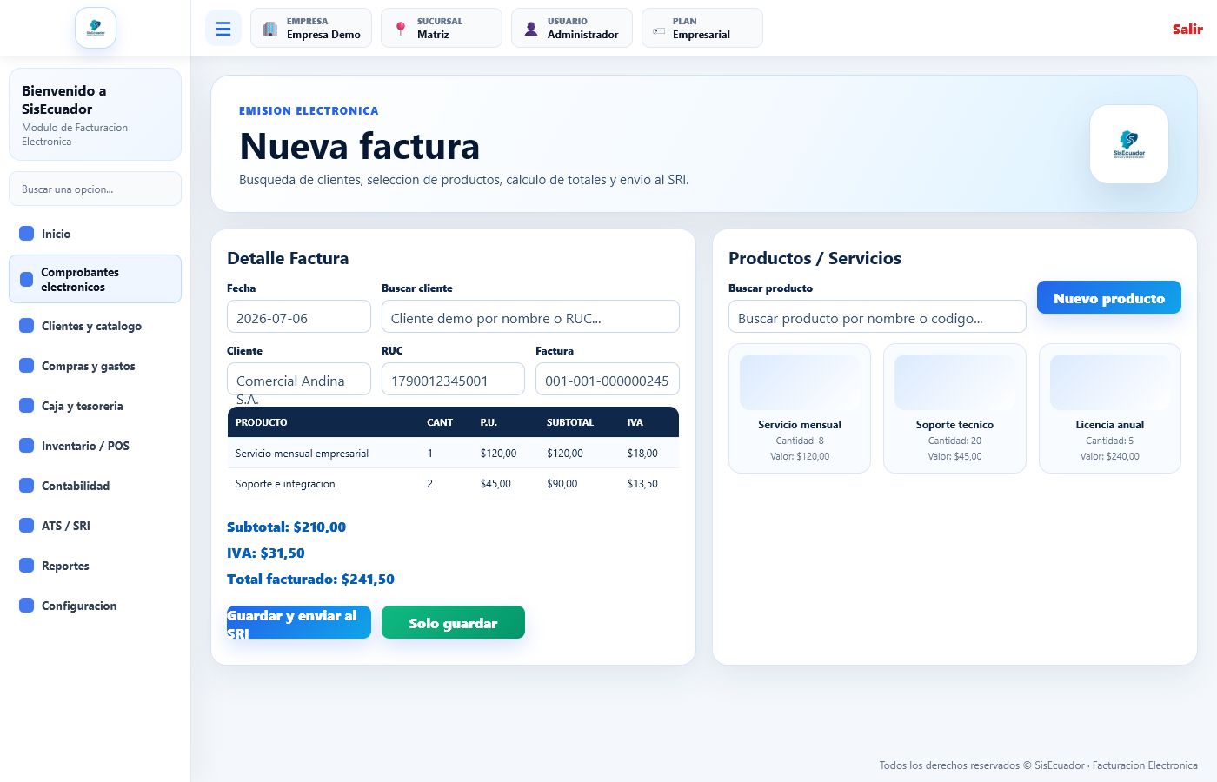Go to Clientes y catalogo
The image size is (1217, 782).
pos(95,326)
